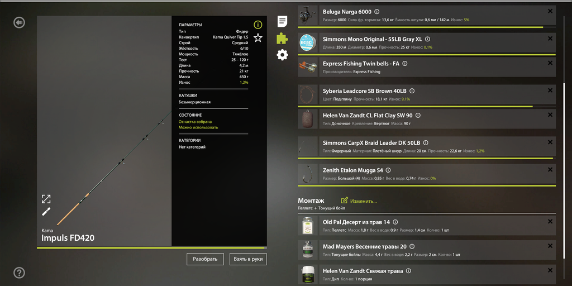Open the green puzzle piece tackle tab
Viewport: 572px width, 286px height.
282,38
